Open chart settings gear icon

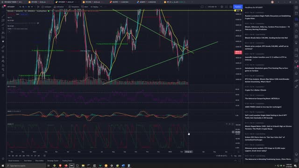pyautogui.click(x=222, y=7)
